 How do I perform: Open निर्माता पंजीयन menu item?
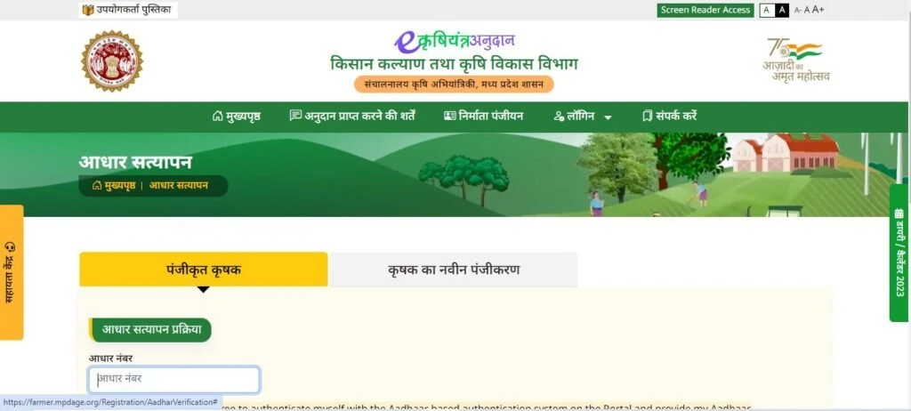[483, 117]
